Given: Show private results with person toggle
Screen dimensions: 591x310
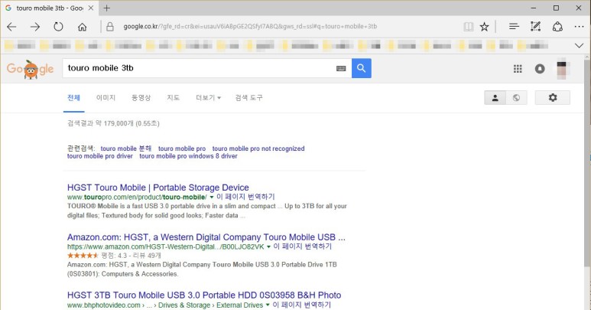Looking at the screenshot, I should pyautogui.click(x=495, y=98).
